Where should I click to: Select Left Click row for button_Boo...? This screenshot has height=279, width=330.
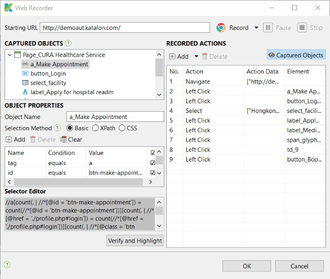point(246,159)
